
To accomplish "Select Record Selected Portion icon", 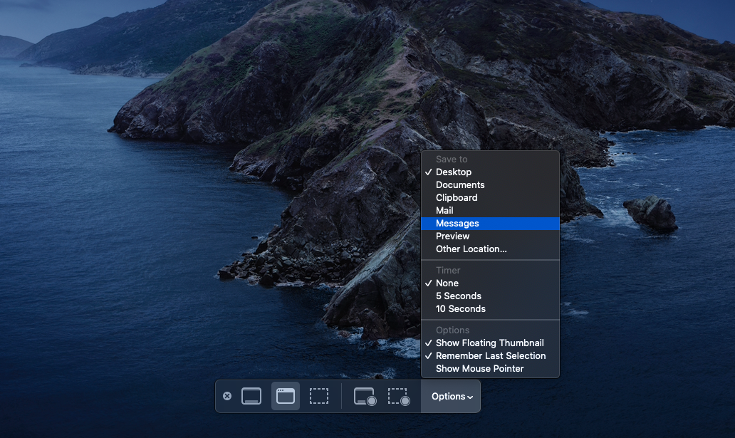I will [x=399, y=397].
